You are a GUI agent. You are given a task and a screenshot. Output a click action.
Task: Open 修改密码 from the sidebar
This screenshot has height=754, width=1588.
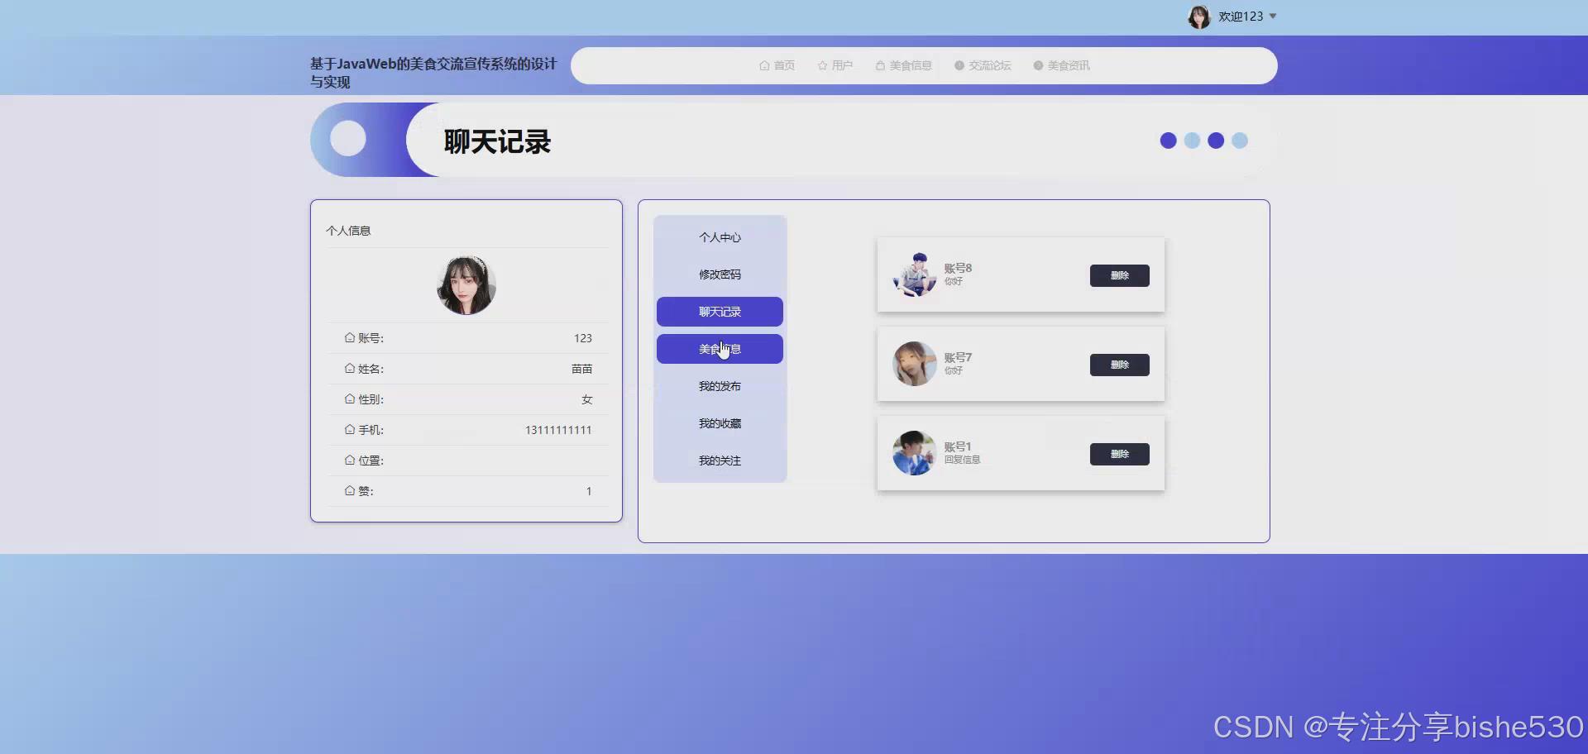pos(719,274)
